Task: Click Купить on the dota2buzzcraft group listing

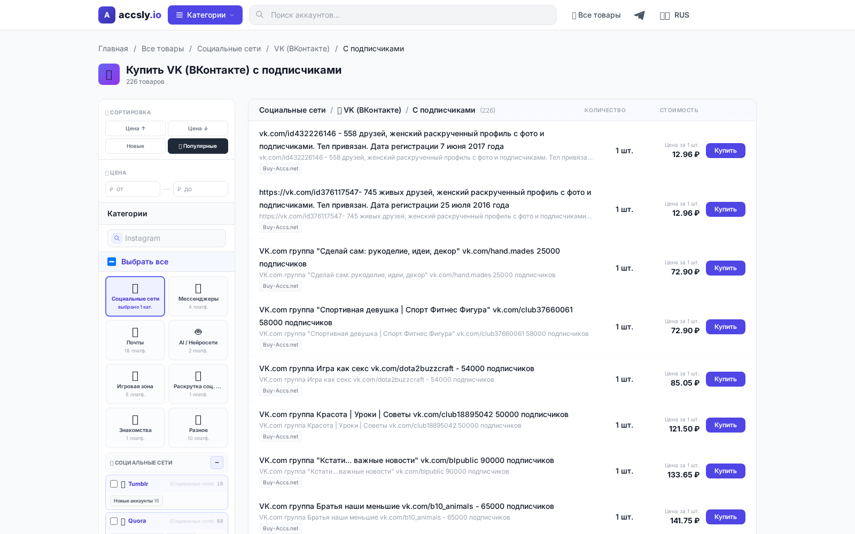Action: pyautogui.click(x=725, y=379)
